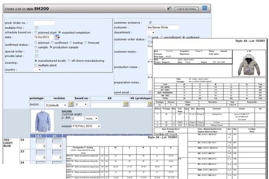Open the none dropdown beside p. dist.
The width and height of the screenshot is (269, 179).
point(92,119)
